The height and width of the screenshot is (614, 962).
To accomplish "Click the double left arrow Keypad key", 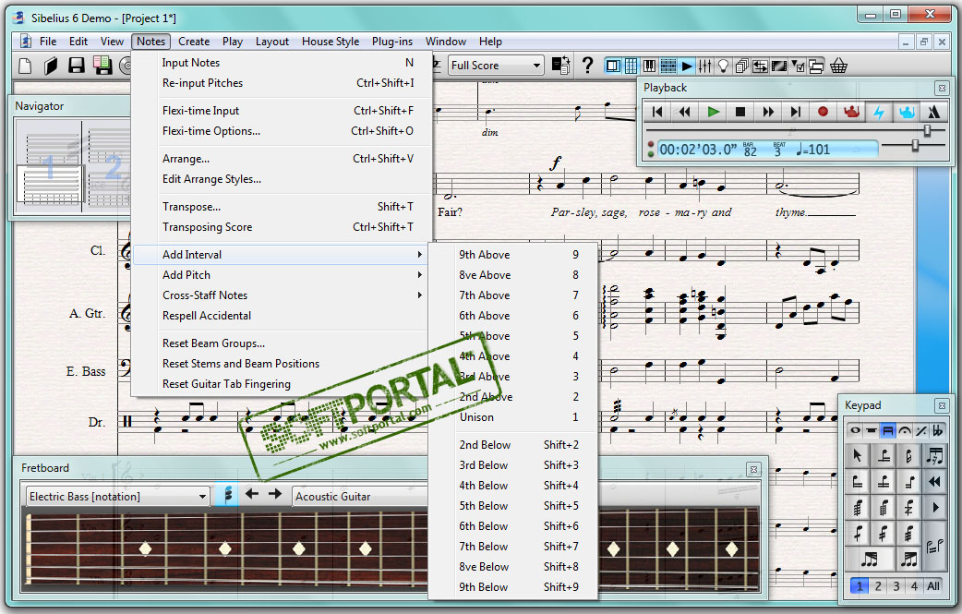I will point(934,482).
